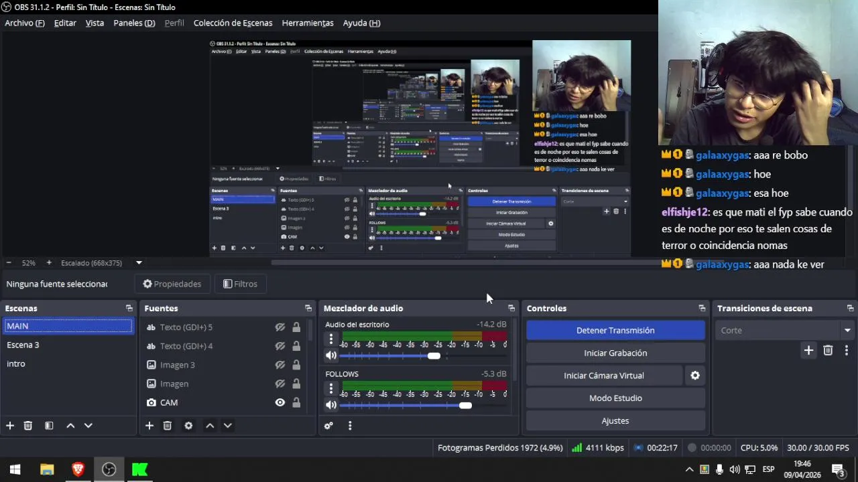This screenshot has height=482, width=858.
Task: Open the Ayuda menu
Action: (x=361, y=23)
